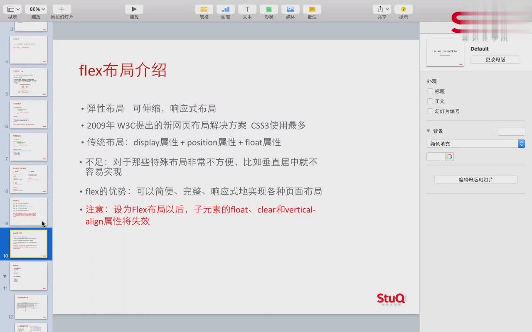Enable the 标题 checkbox
The image size is (532, 332).
[x=430, y=91]
